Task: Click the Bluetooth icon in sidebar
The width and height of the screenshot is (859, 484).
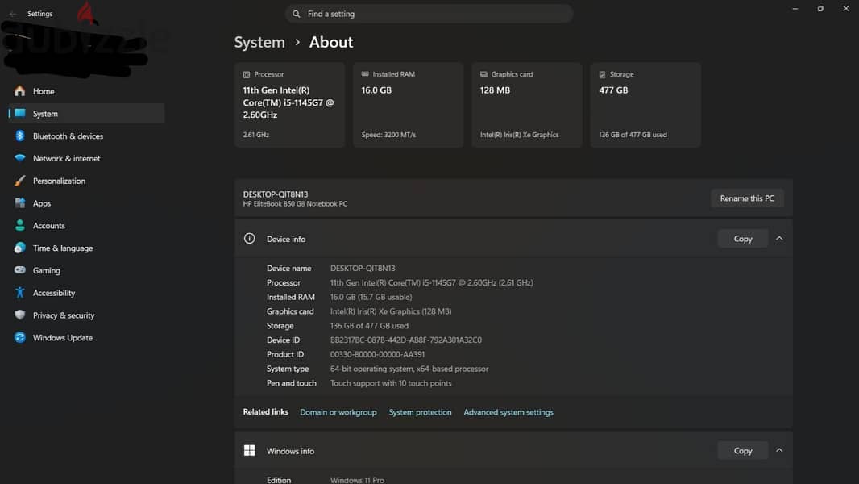Action: click(19, 136)
